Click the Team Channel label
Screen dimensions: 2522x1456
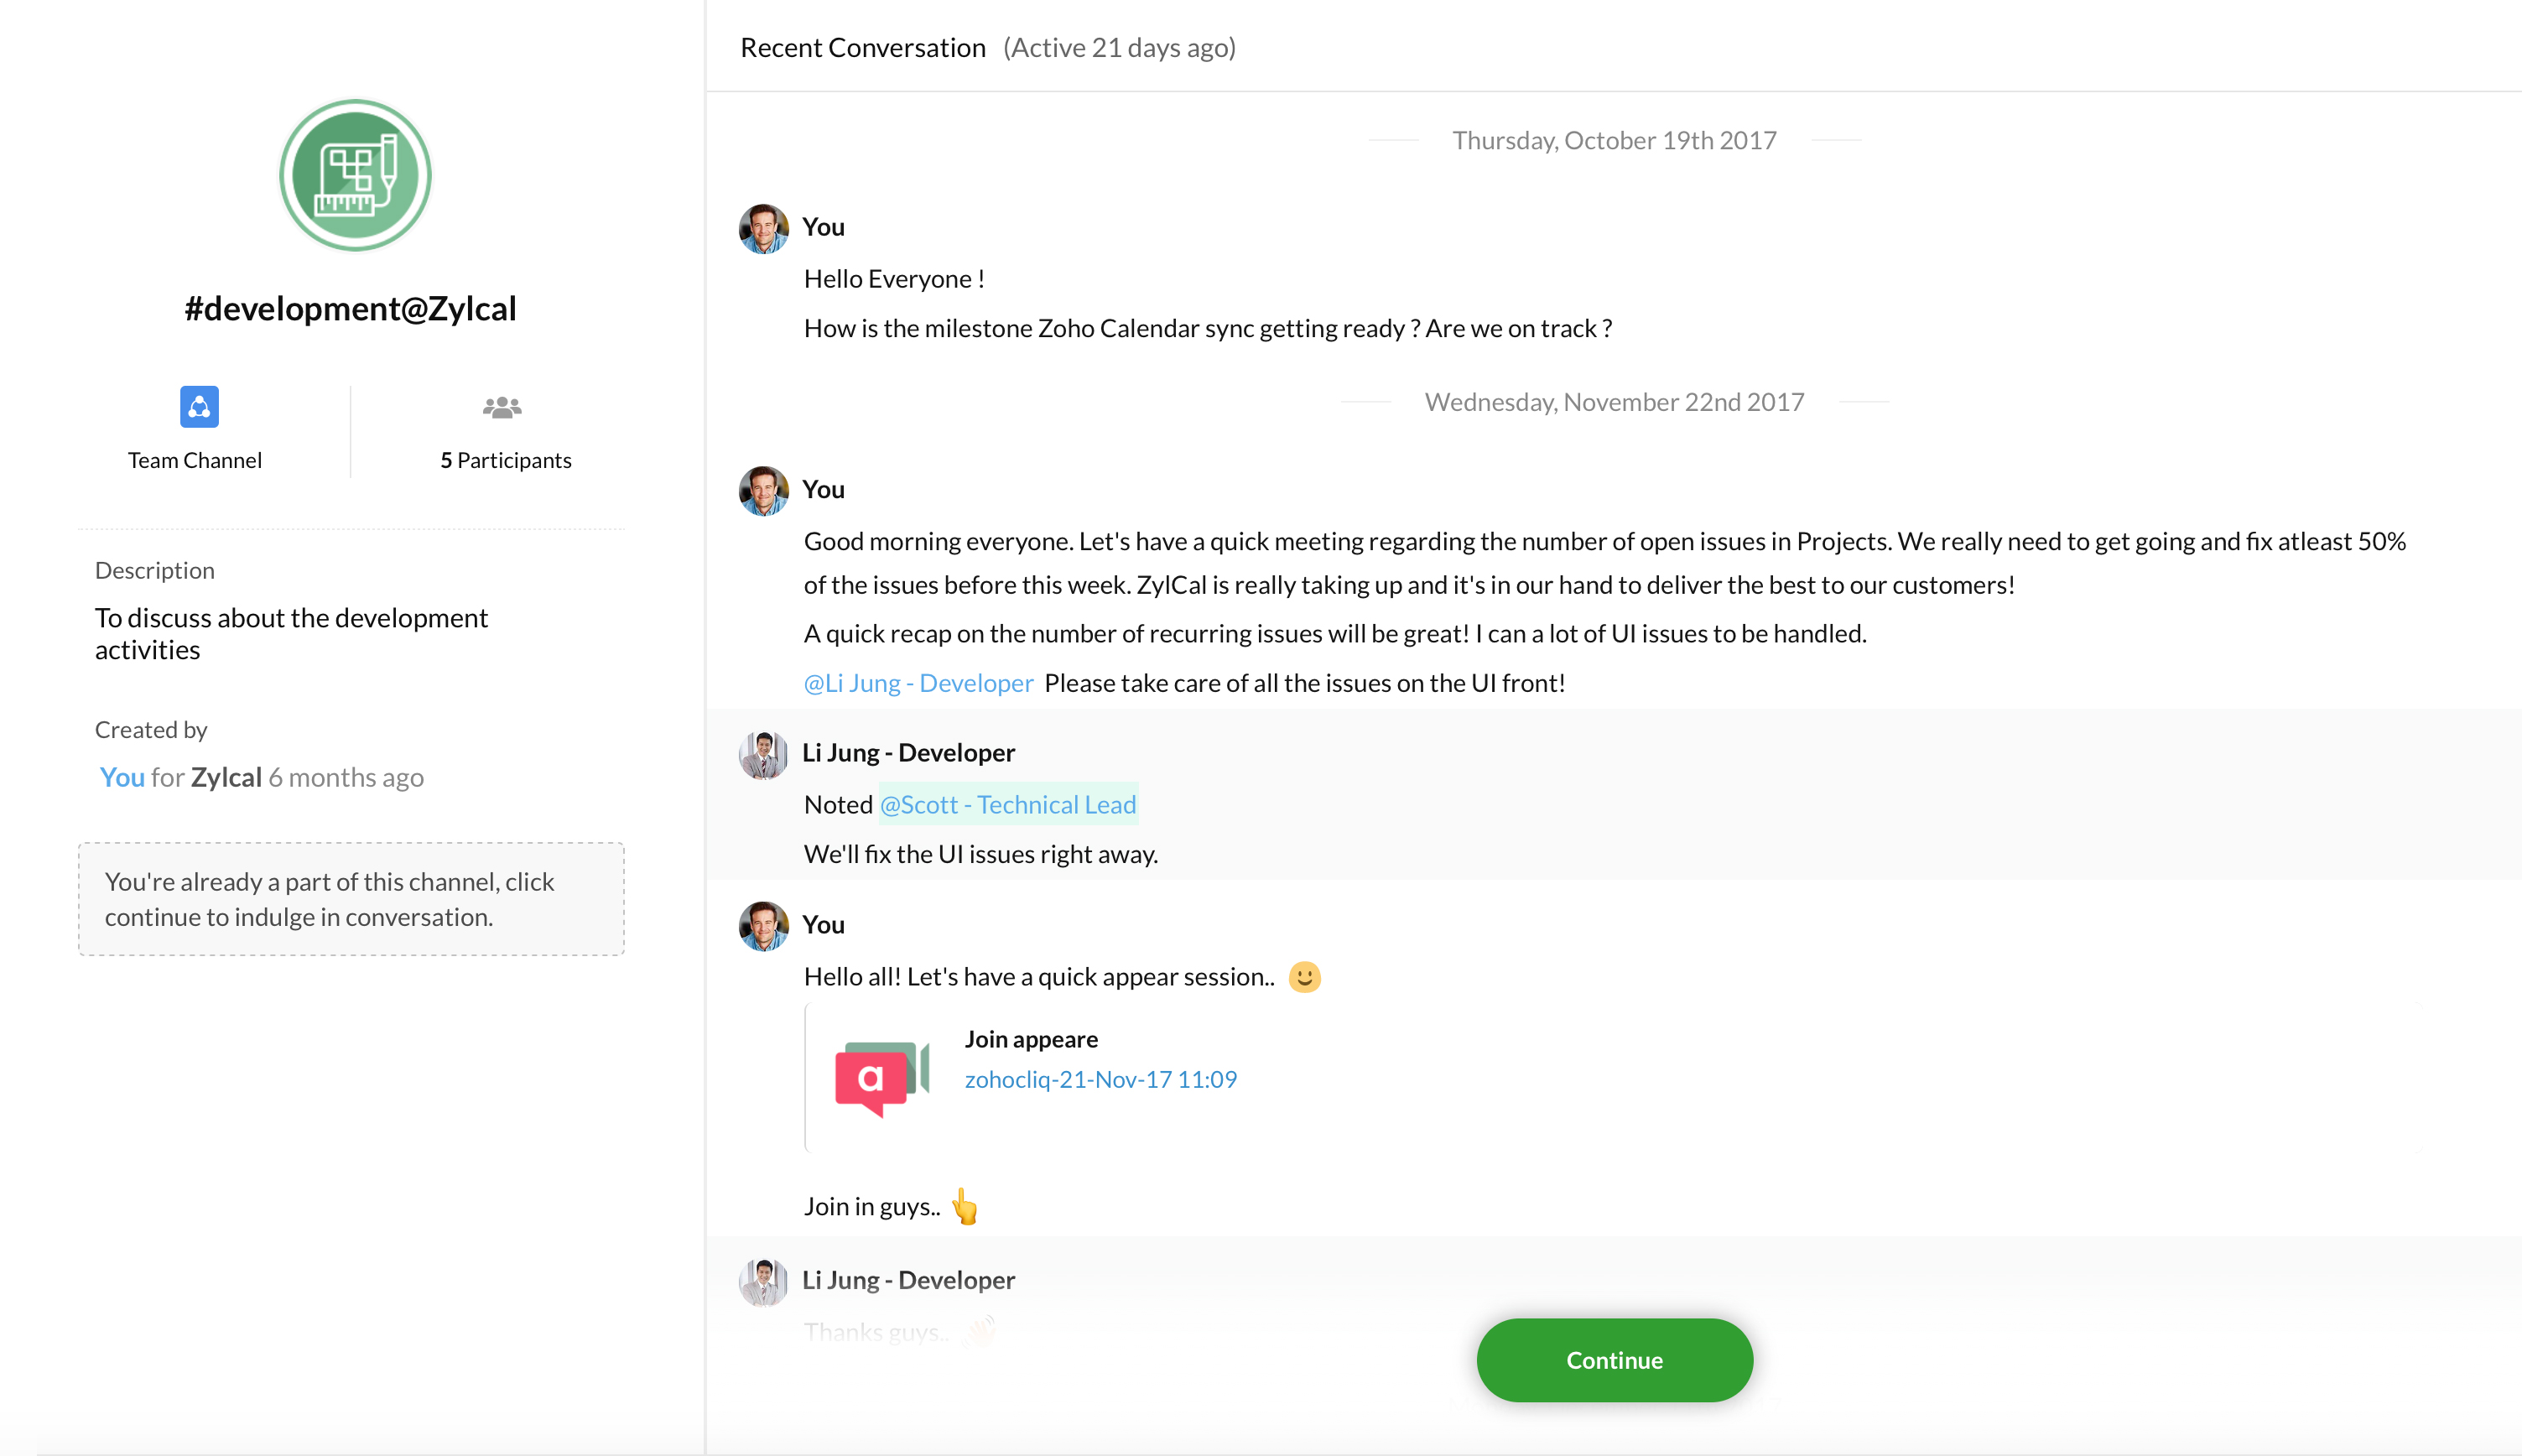tap(195, 460)
